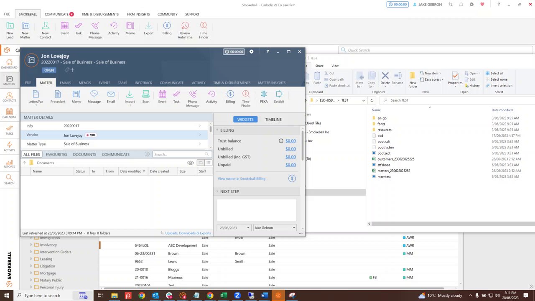
Task: Collapse the Next Step widget section
Action: (x=217, y=191)
